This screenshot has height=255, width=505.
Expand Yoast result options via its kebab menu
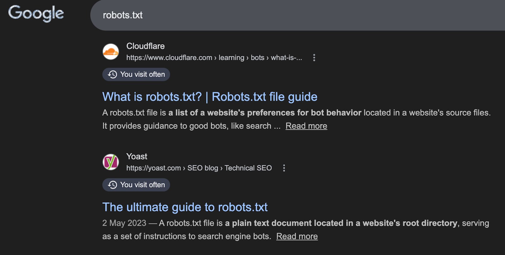pyautogui.click(x=284, y=168)
